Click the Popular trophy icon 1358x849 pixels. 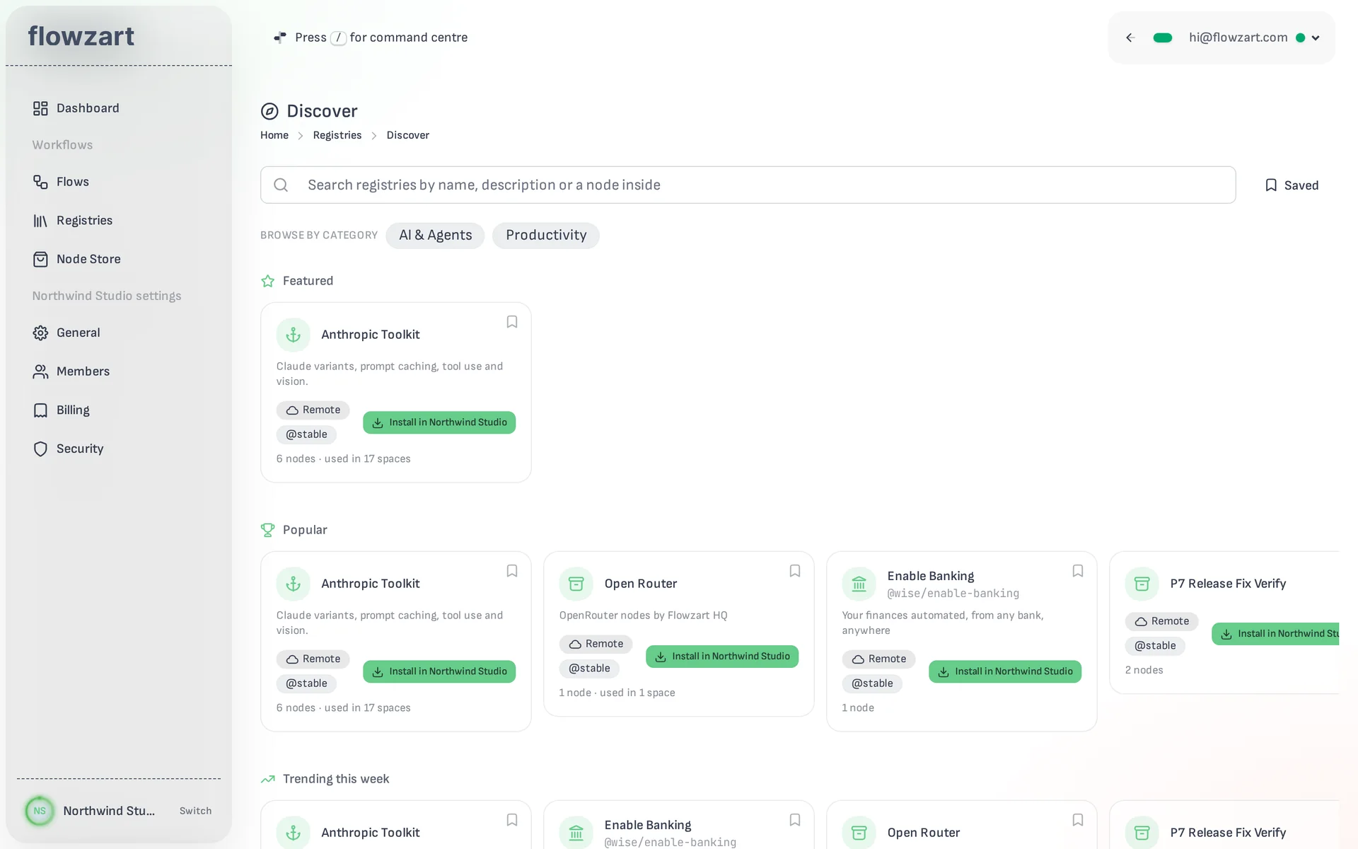click(268, 530)
